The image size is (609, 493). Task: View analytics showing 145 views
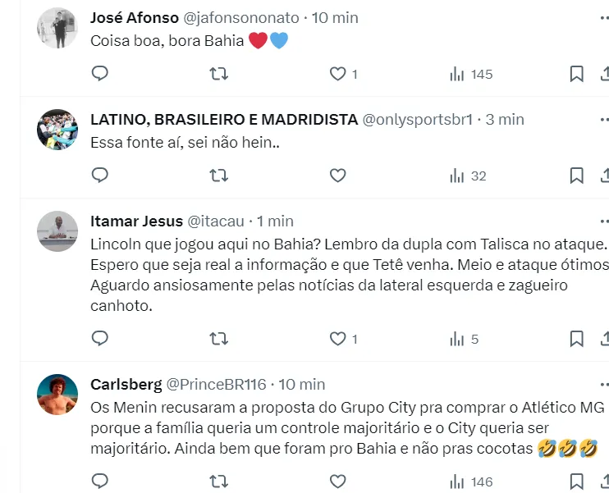[x=471, y=74]
